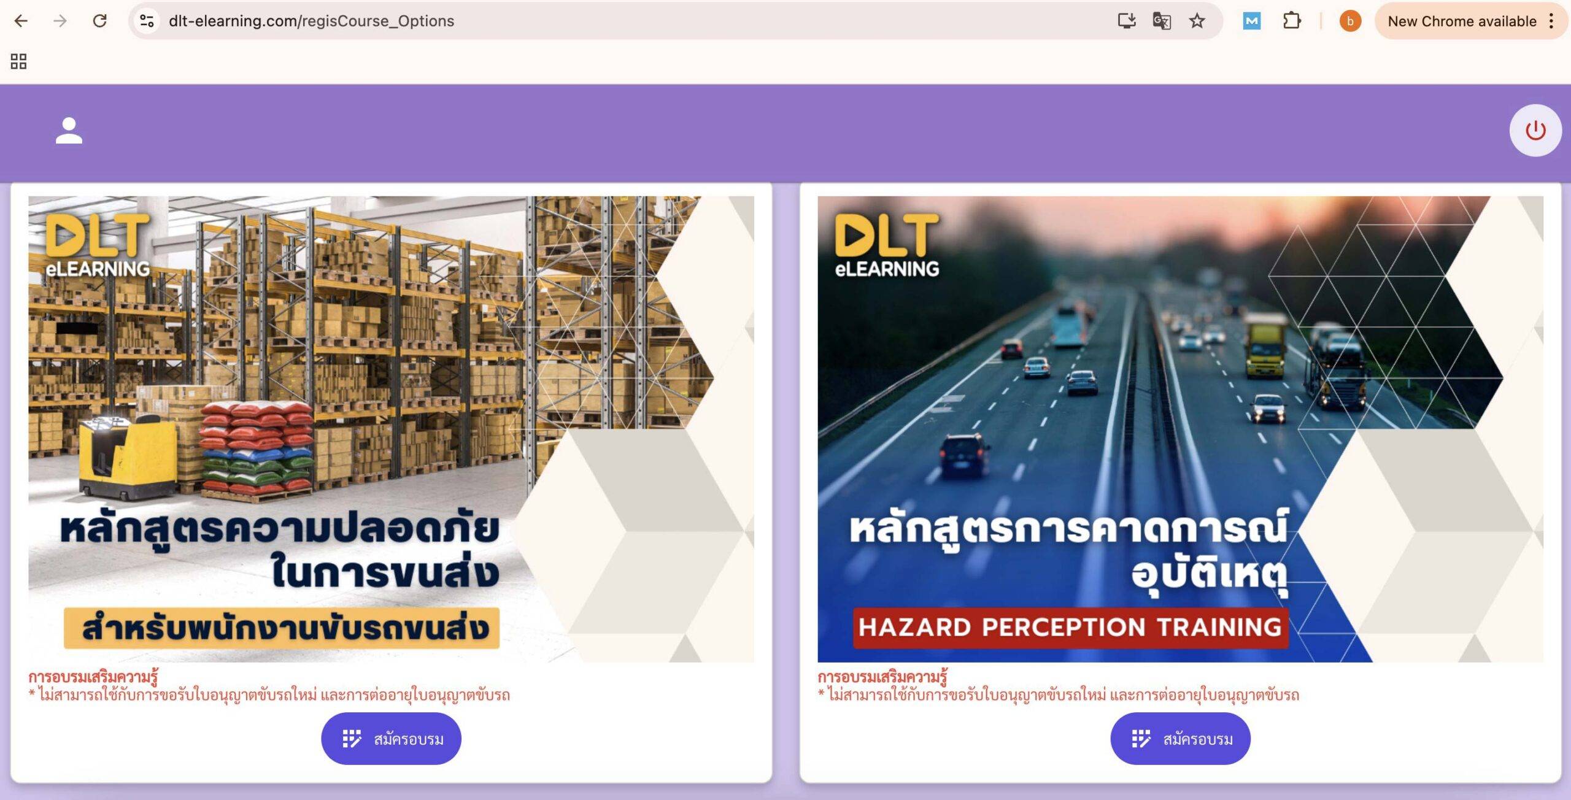
Task: Reload the page using refresh icon
Action: pyautogui.click(x=99, y=21)
